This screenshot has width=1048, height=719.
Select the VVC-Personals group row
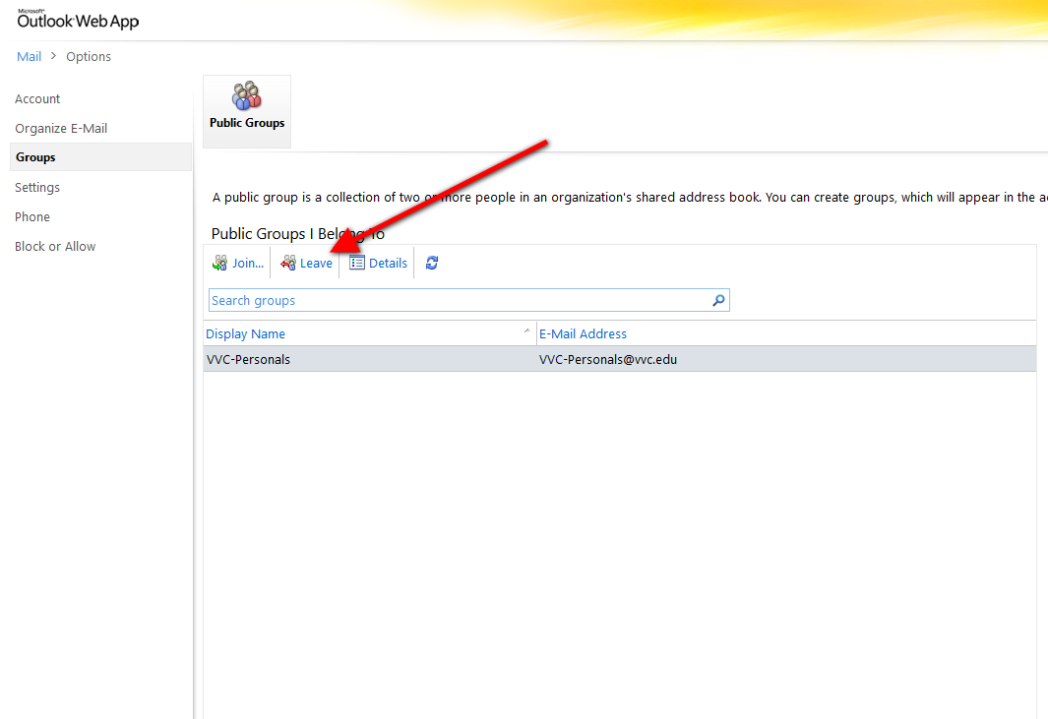coord(248,360)
